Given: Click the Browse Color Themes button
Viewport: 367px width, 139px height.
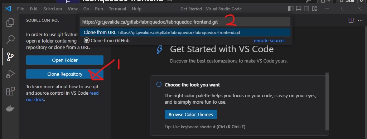Looking at the screenshot, I should pyautogui.click(x=191, y=114).
